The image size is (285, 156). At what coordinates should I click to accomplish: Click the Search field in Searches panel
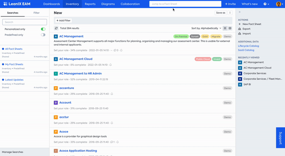pos(25,22)
